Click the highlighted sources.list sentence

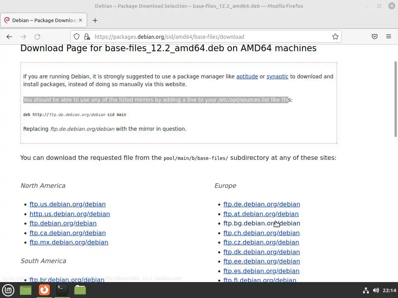[x=158, y=100]
